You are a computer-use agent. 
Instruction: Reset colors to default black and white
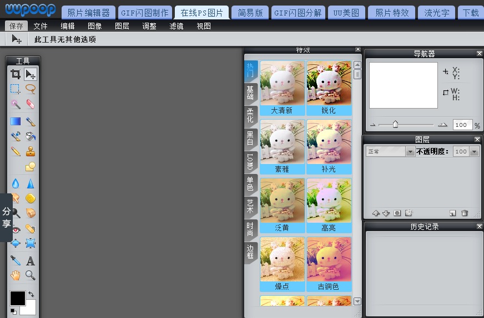[13, 311]
